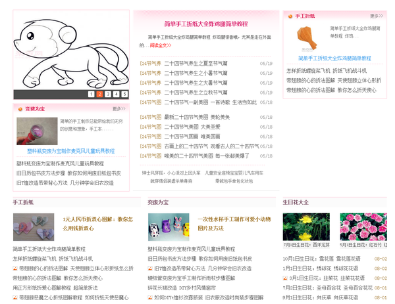Viewport: 395px width, 304px height.
Task: Open 碎花长裙改造 DIY乡村风情窗帘
Action: point(182,288)
